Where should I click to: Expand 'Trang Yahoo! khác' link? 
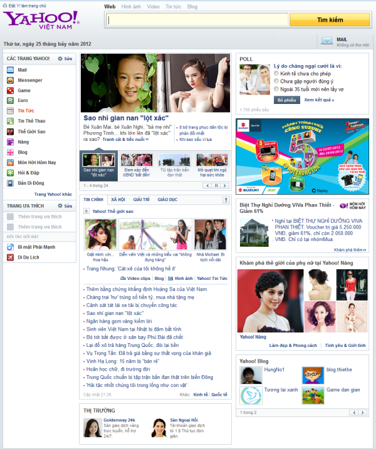53,194
